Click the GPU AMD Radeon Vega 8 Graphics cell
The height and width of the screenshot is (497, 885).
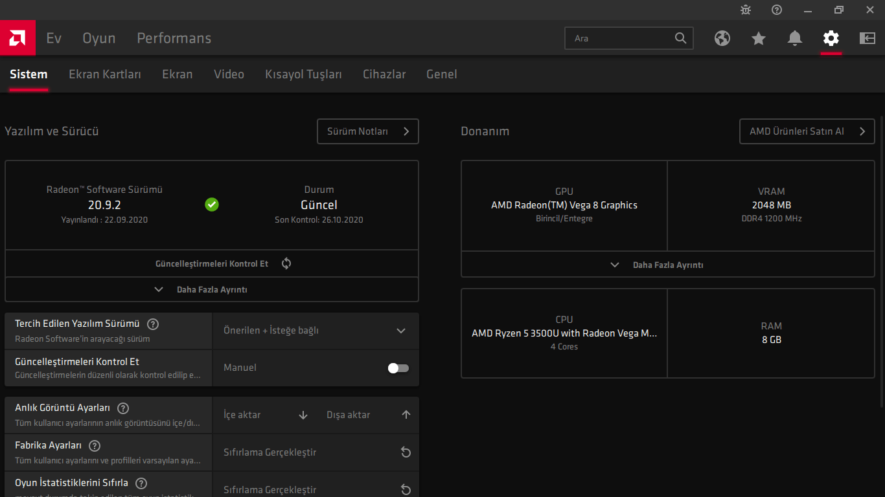pyautogui.click(x=564, y=205)
